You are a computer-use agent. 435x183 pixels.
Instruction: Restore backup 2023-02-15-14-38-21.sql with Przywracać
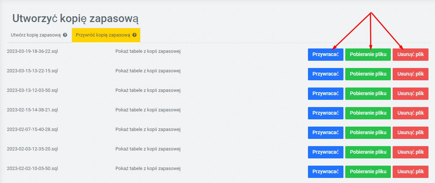point(325,113)
